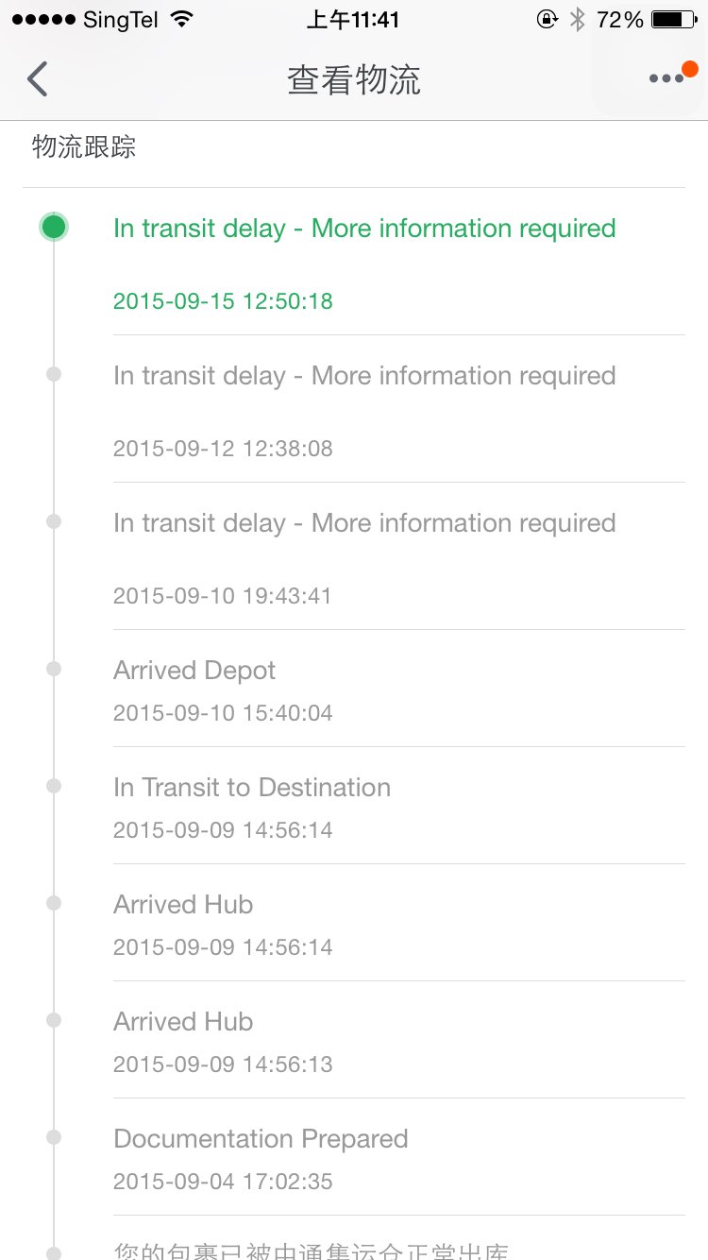Tap the 物流跟踪 section header

[x=84, y=147]
